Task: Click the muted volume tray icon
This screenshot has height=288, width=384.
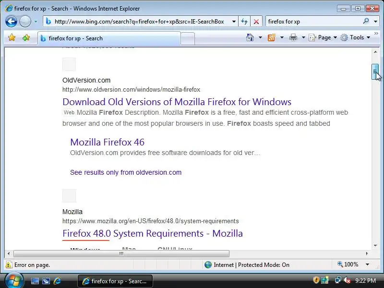Action: pyautogui.click(x=347, y=280)
